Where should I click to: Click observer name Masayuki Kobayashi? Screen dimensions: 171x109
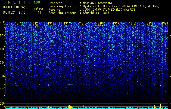tap(98, 3)
